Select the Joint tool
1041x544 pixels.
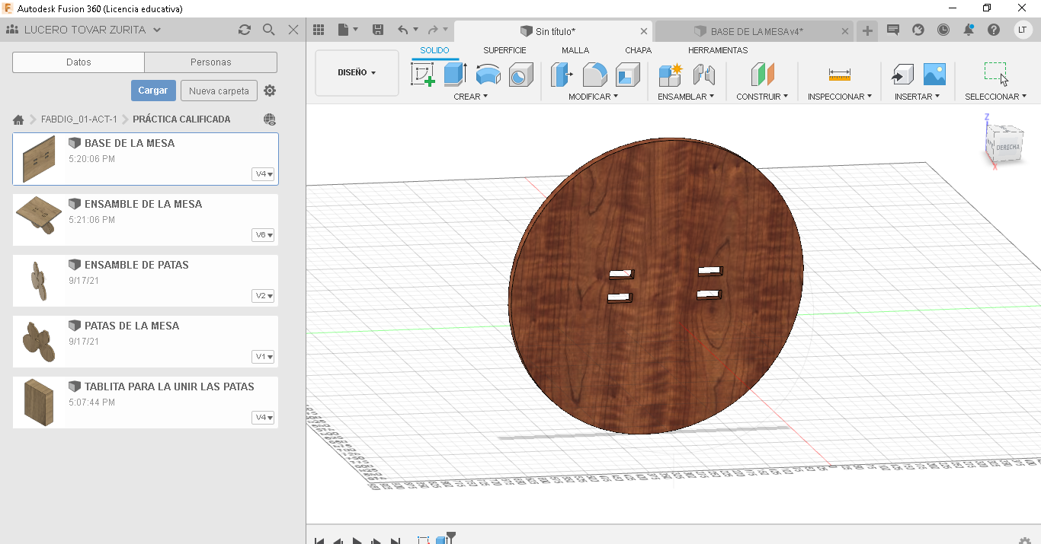703,75
